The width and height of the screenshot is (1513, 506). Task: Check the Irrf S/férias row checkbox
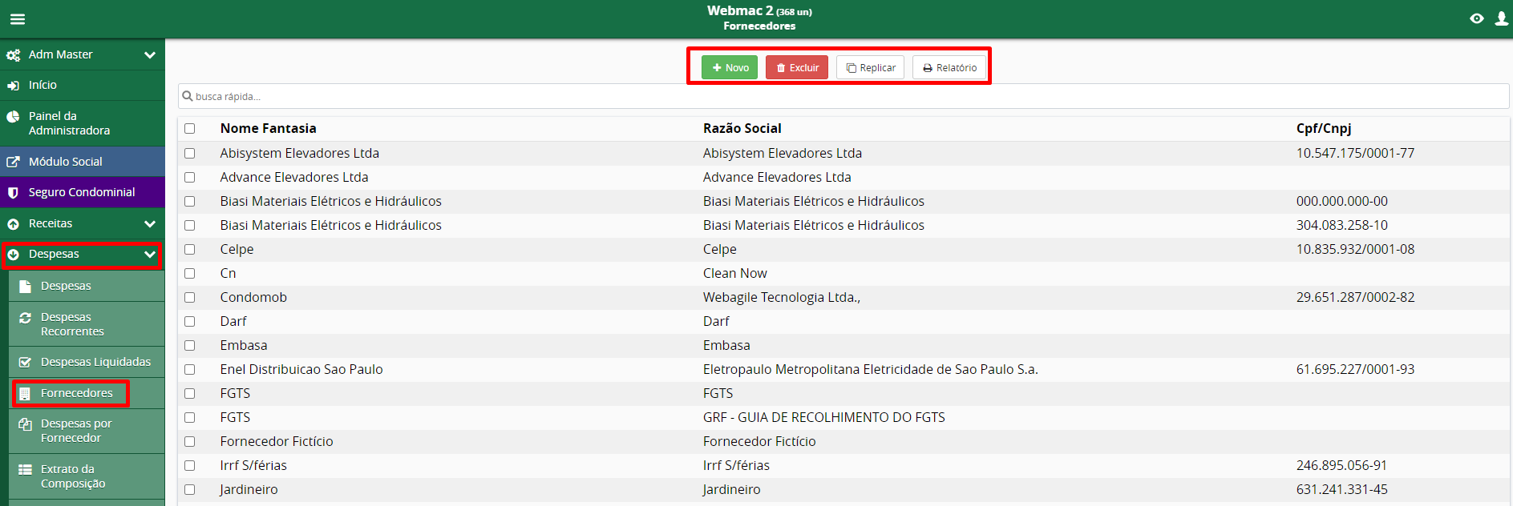click(x=190, y=465)
